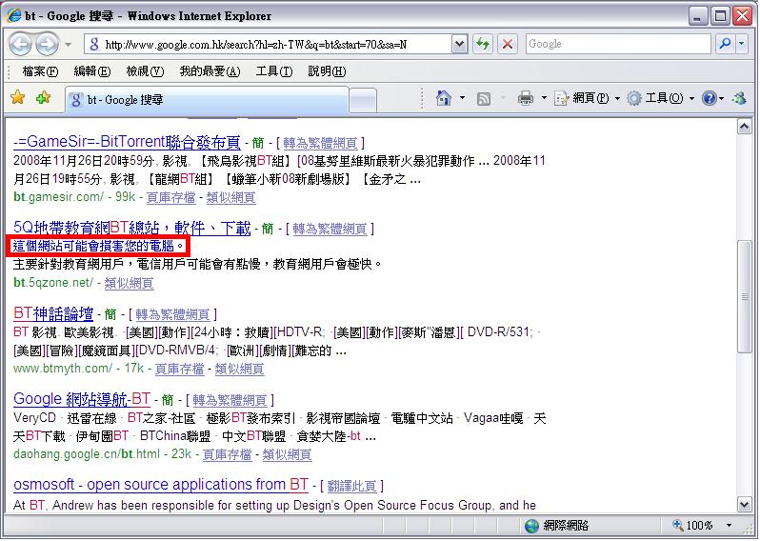Open BT神話論壇 result link
This screenshot has width=760, height=541.
coord(53,314)
